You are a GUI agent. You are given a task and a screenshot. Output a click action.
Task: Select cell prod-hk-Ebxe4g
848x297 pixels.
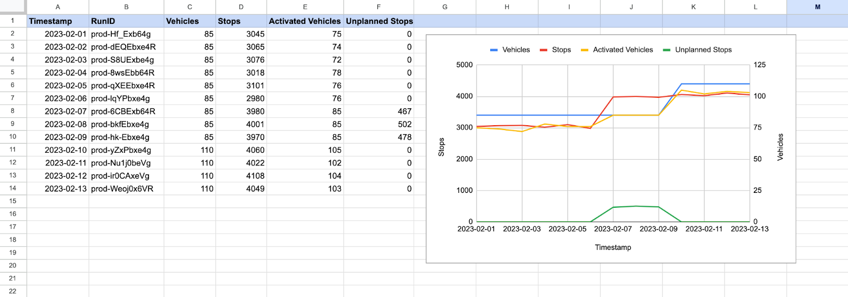point(126,137)
